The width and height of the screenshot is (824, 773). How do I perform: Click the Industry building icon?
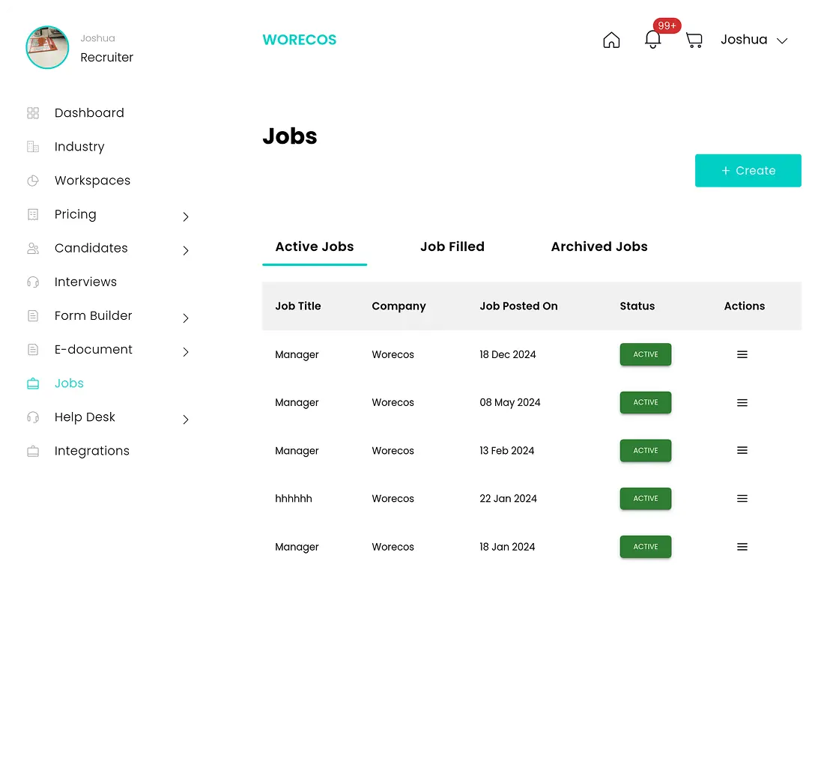[33, 147]
